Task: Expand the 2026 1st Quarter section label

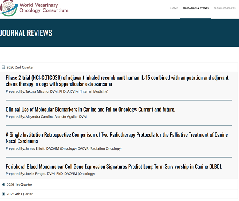Action: point(20,185)
